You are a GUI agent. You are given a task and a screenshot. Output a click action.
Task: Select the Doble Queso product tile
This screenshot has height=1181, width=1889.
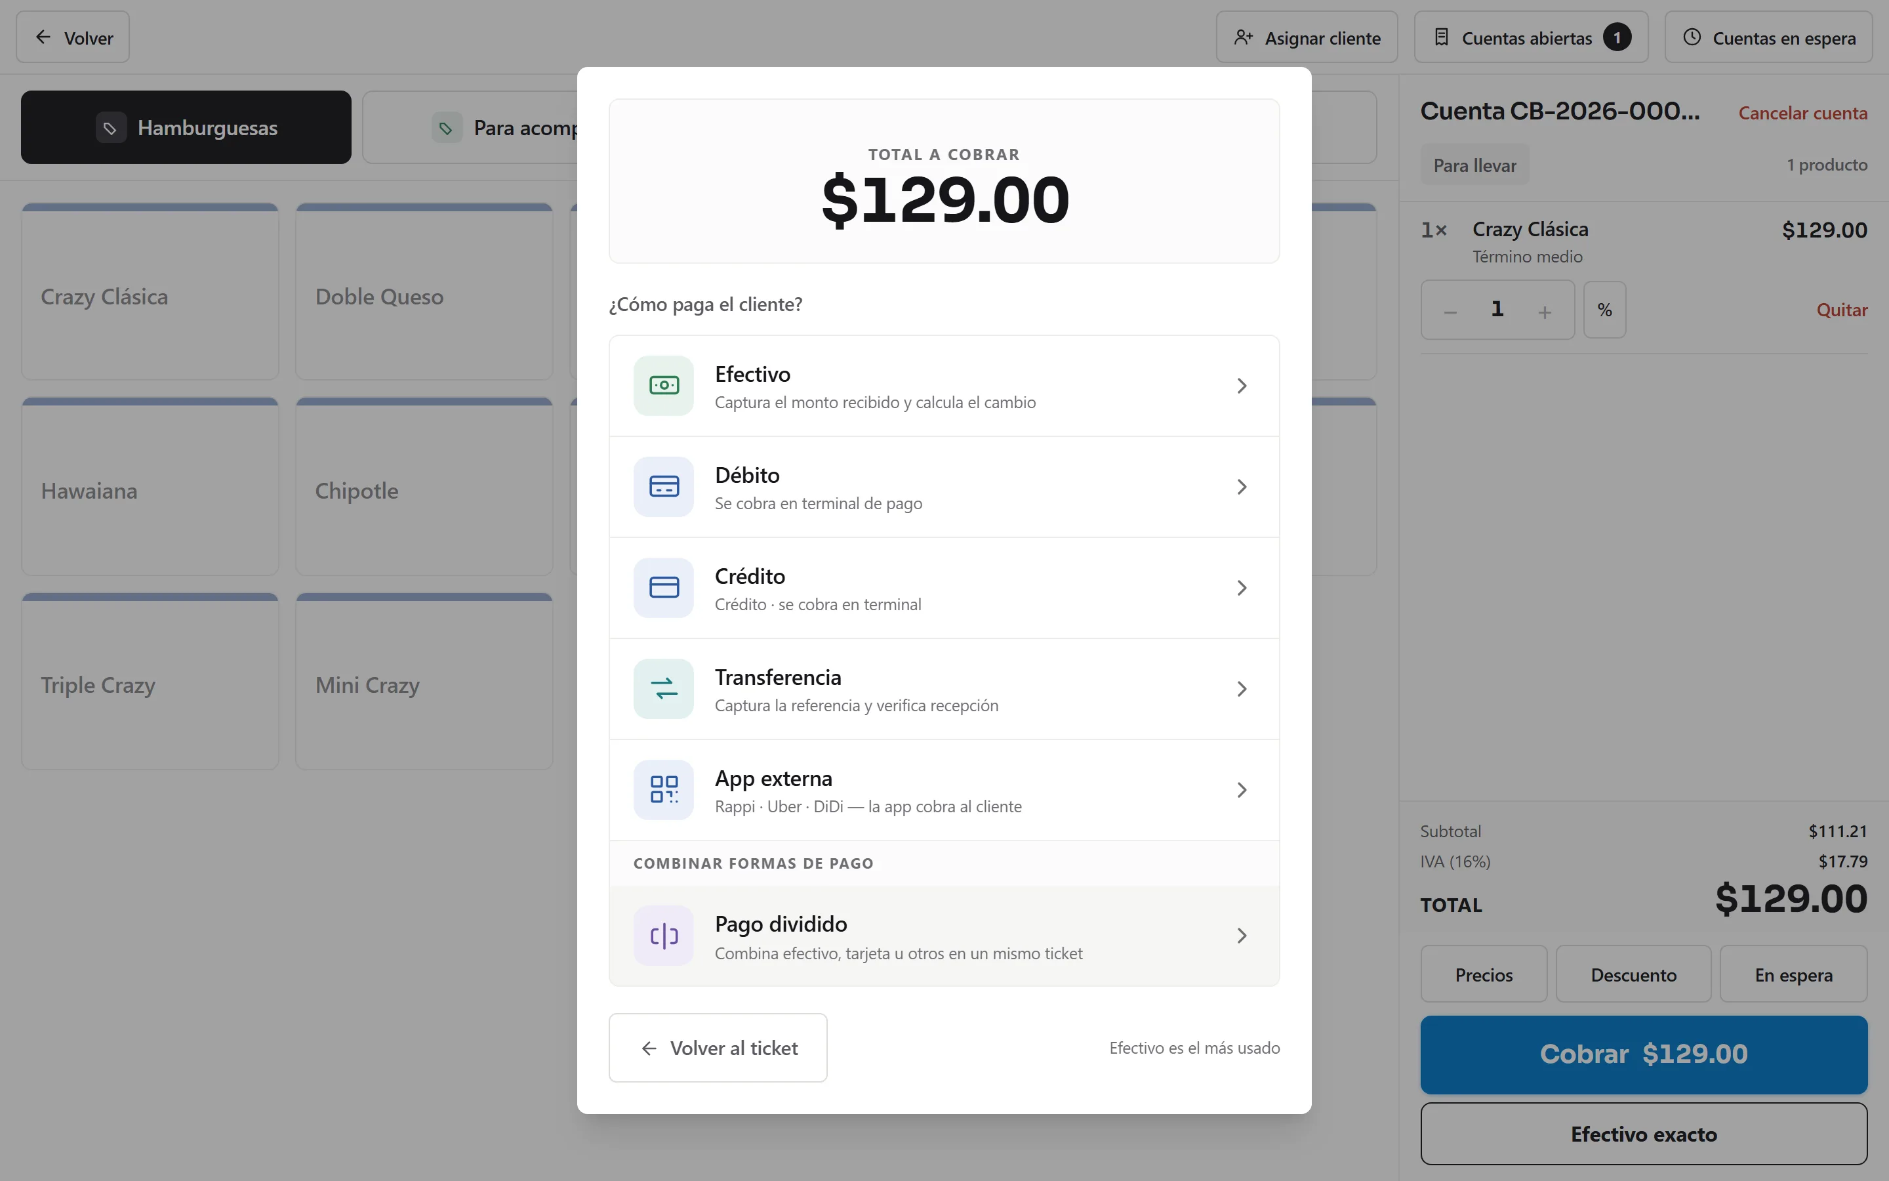tap(424, 292)
